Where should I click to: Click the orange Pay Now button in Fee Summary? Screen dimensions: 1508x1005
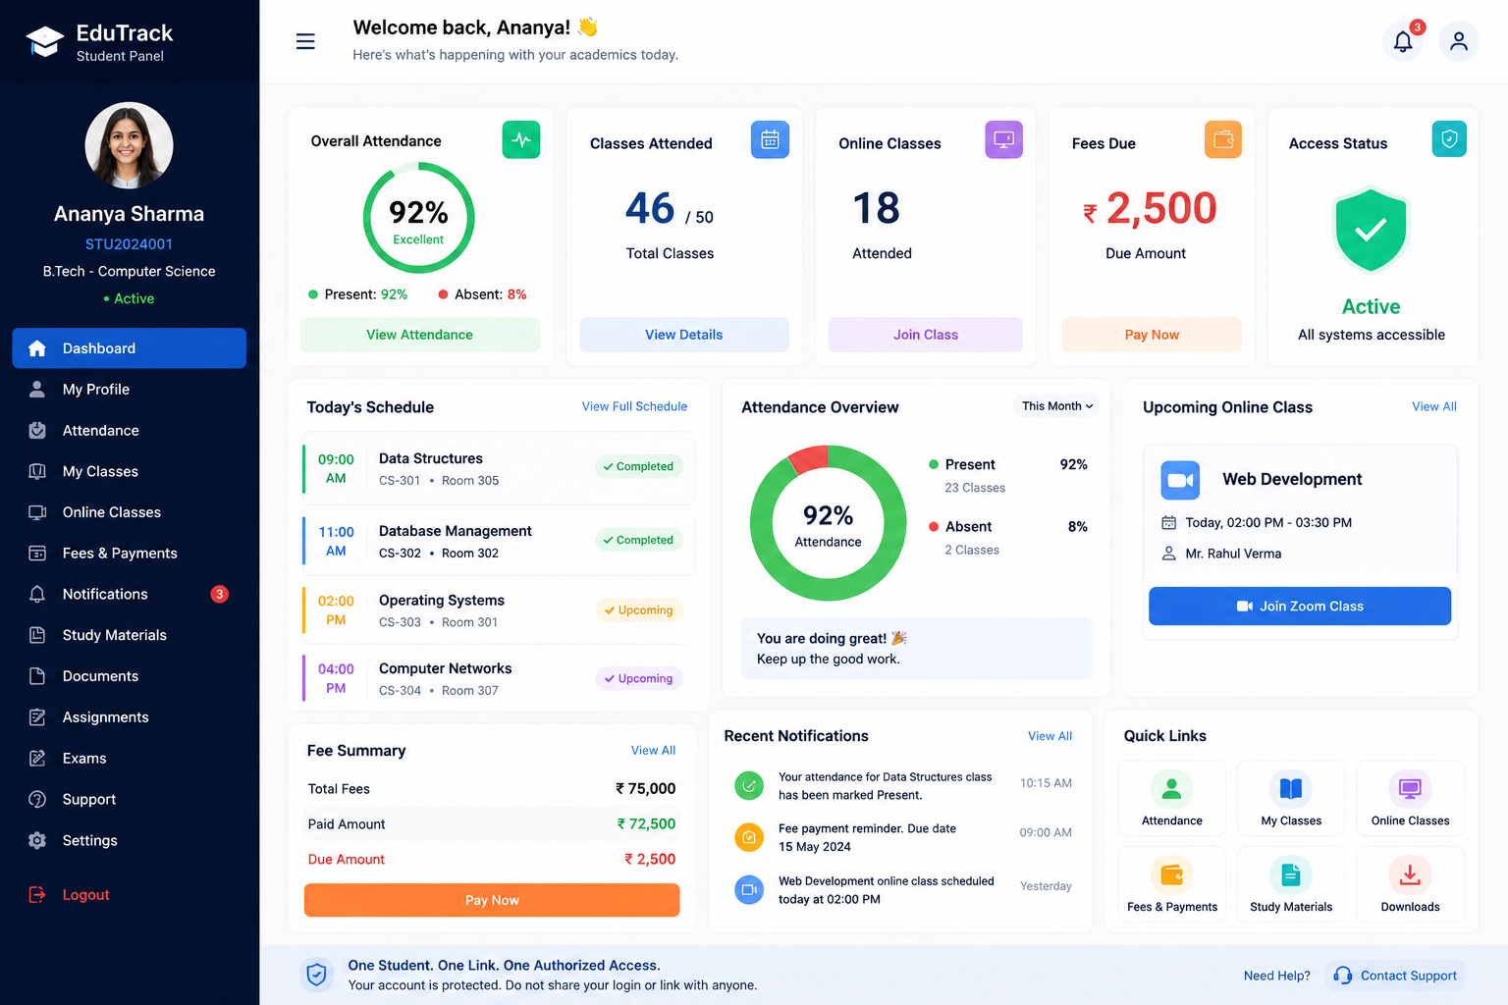[x=492, y=900]
